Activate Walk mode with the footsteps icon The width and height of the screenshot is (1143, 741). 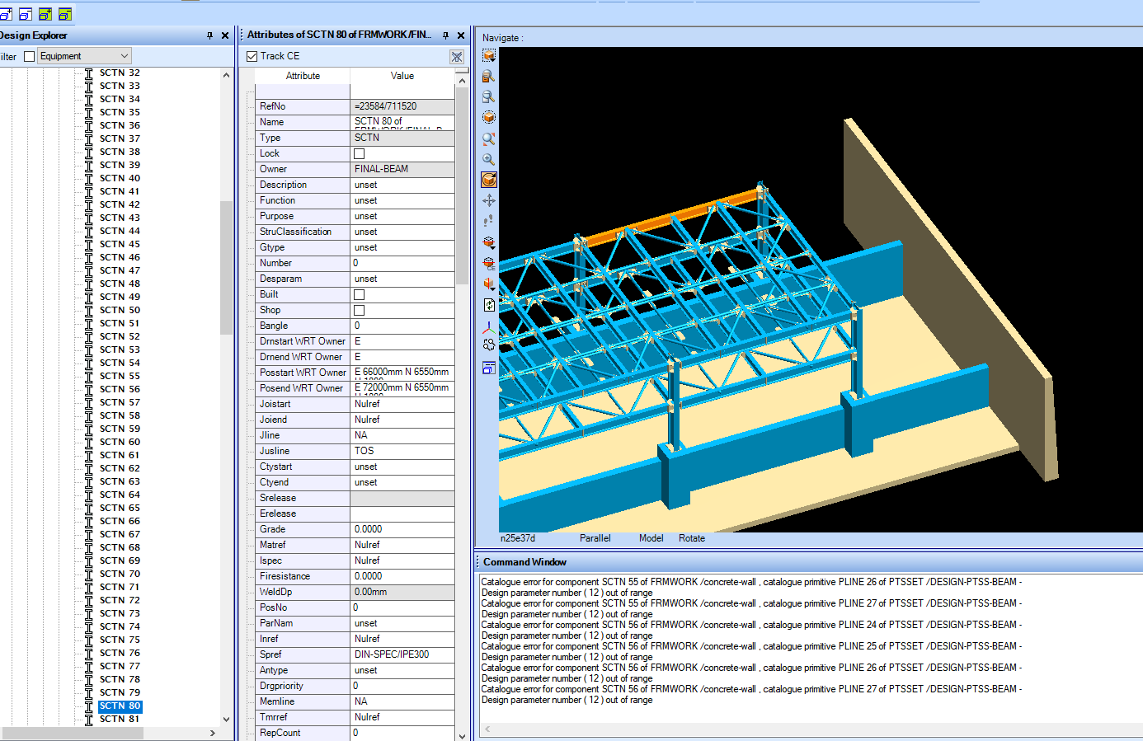click(x=489, y=220)
